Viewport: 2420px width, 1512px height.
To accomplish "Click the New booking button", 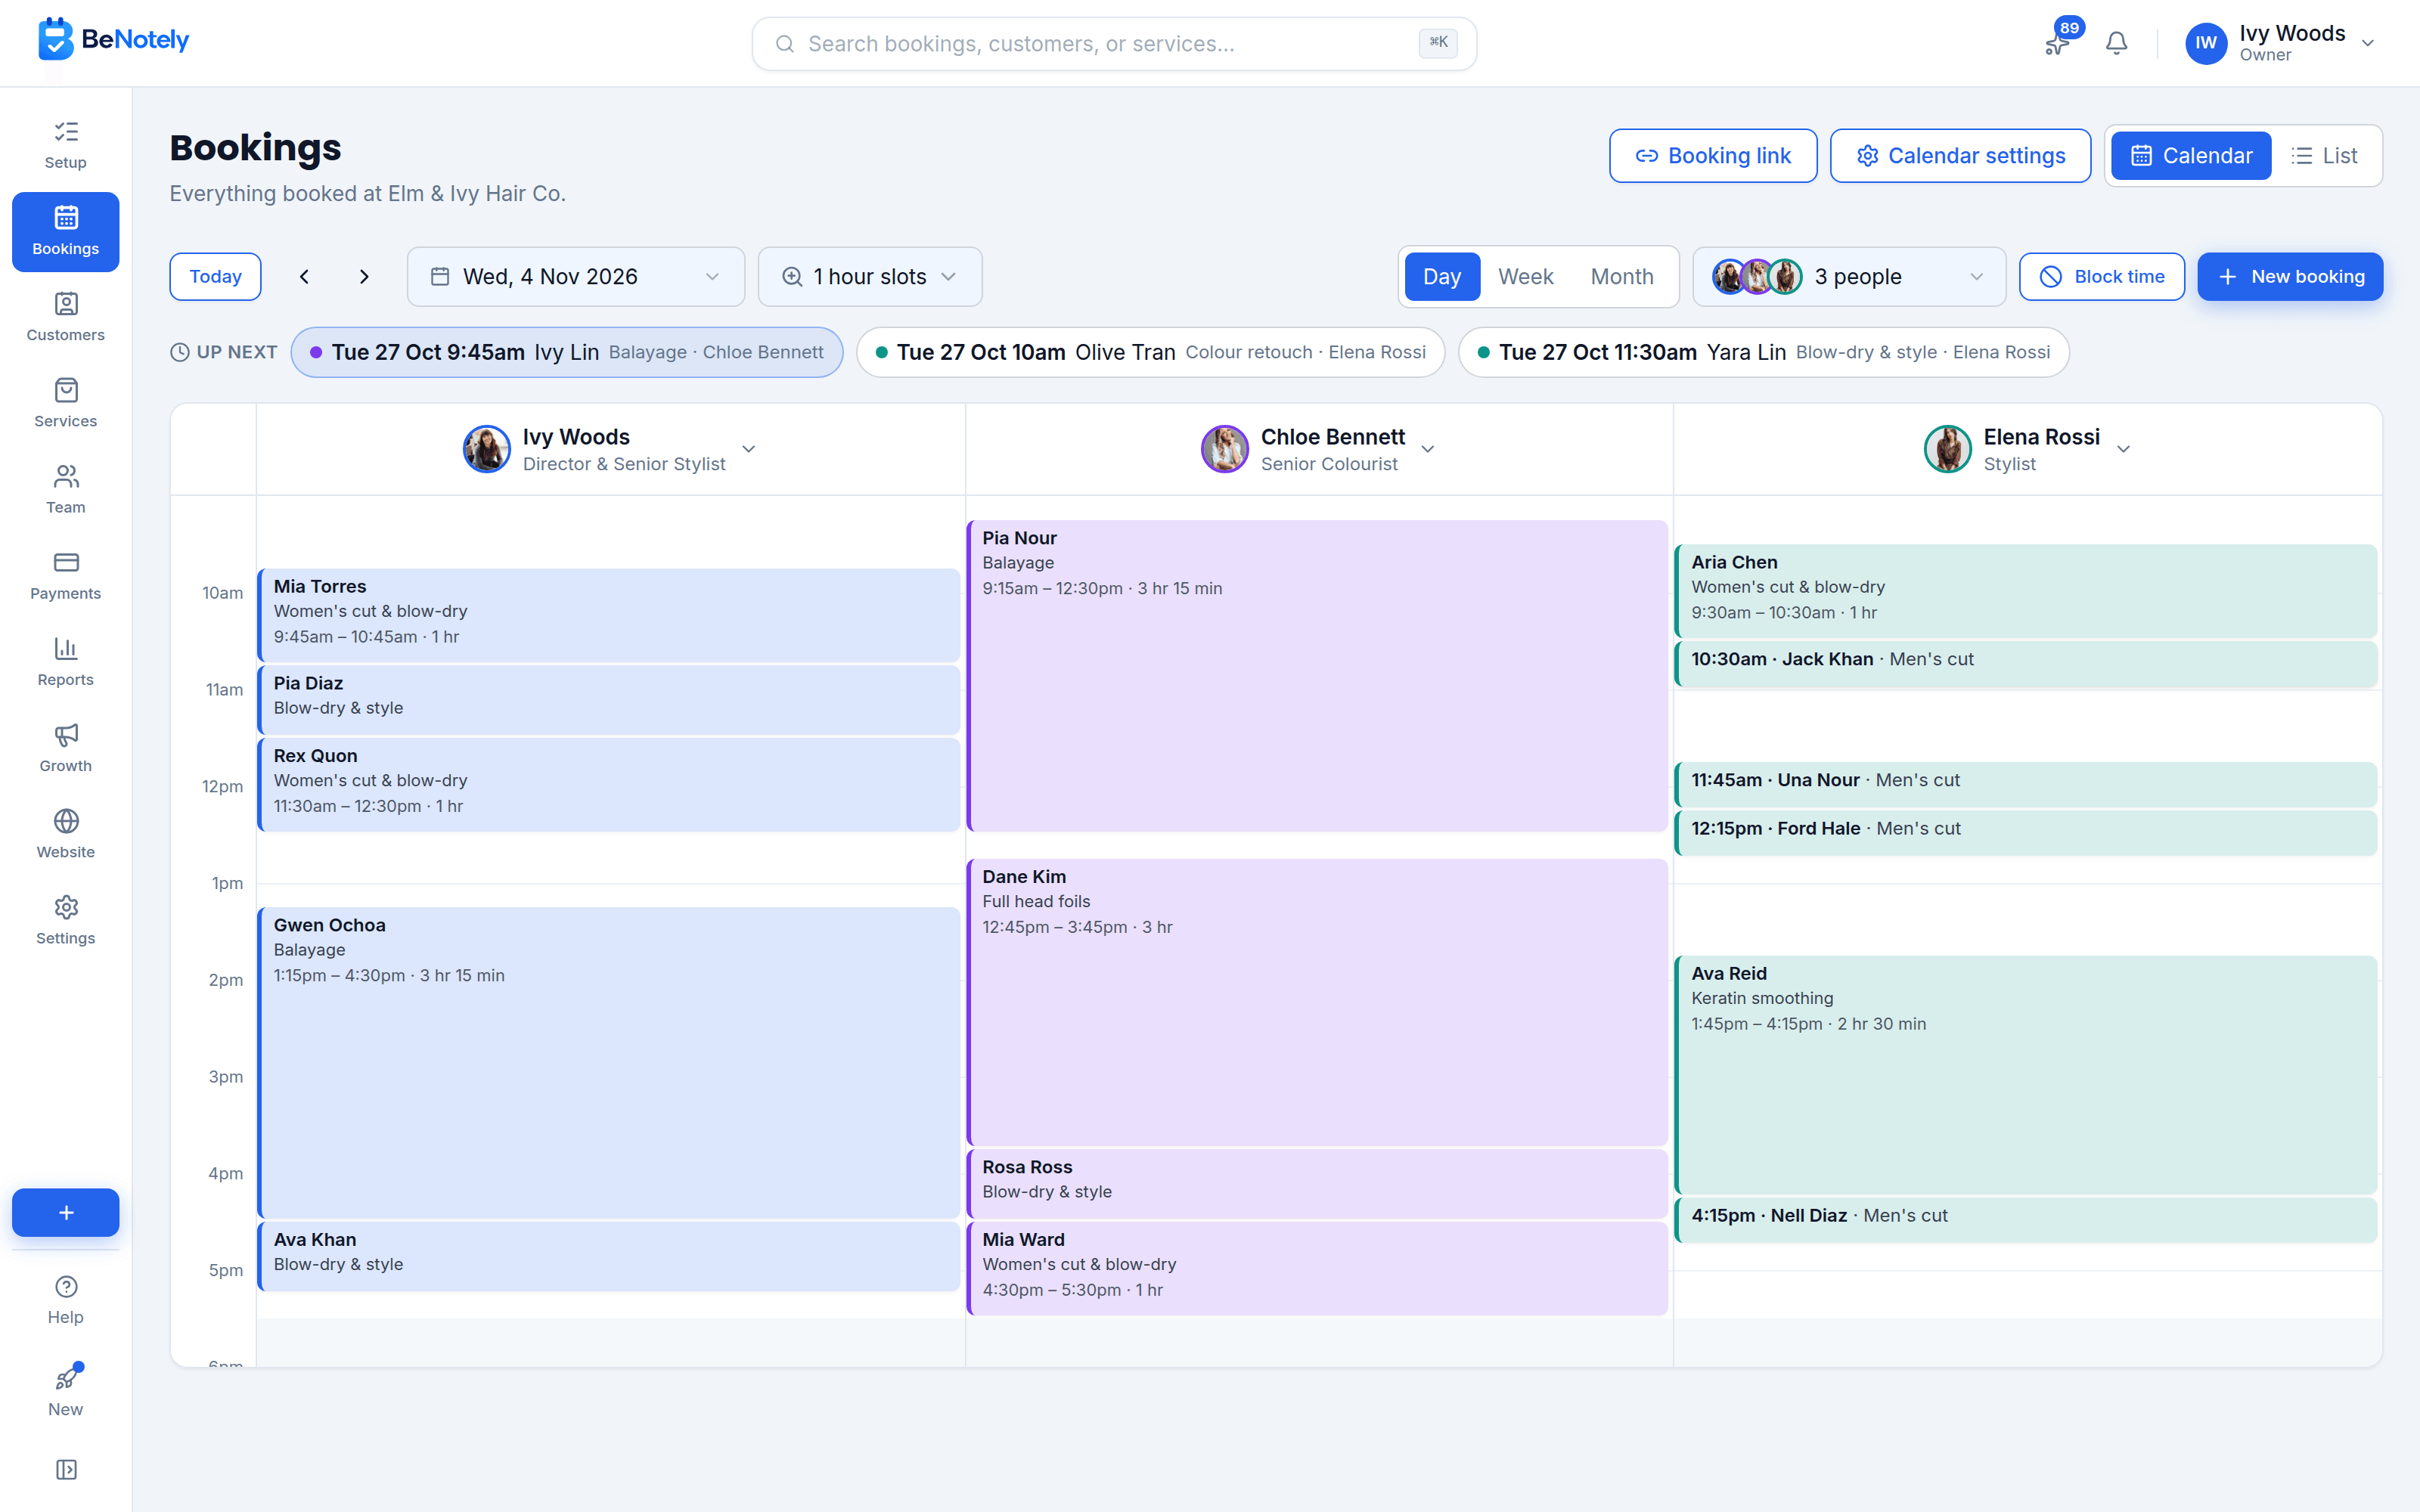I will click(2290, 277).
